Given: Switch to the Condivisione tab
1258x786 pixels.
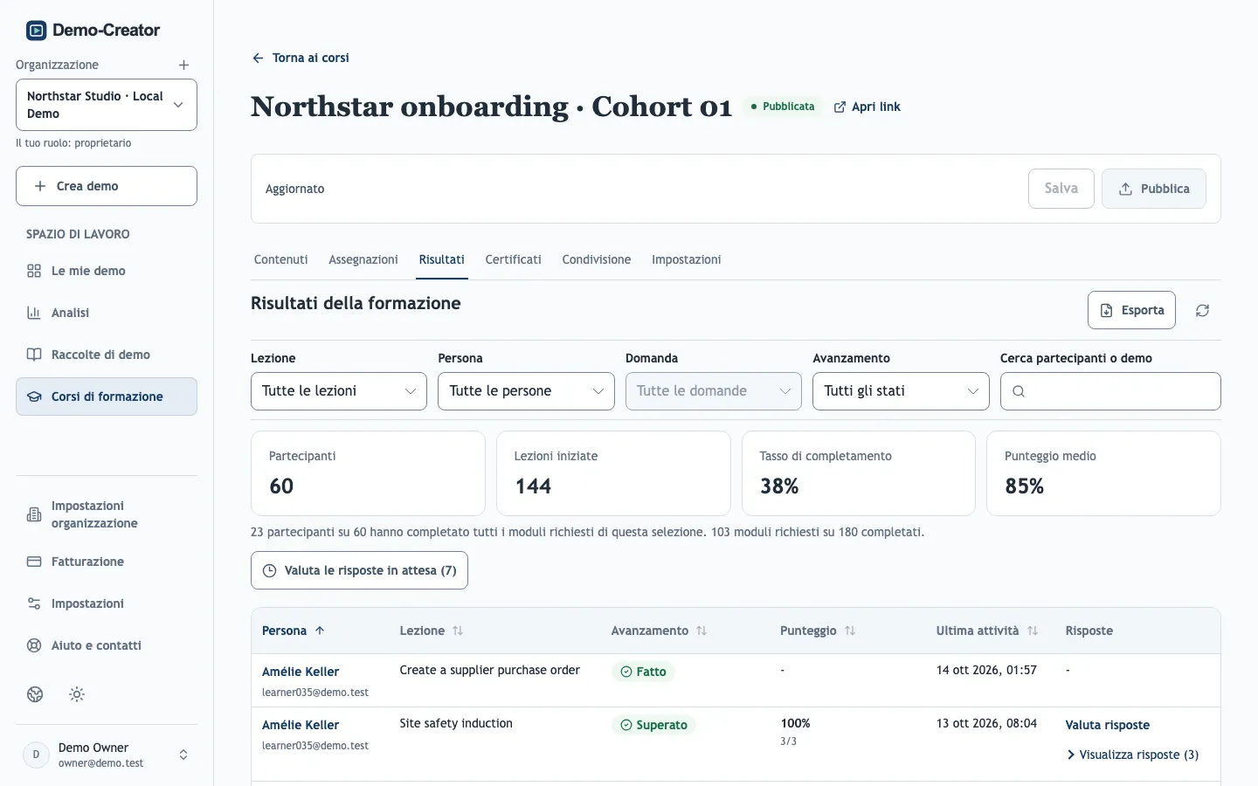Looking at the screenshot, I should (x=597, y=259).
